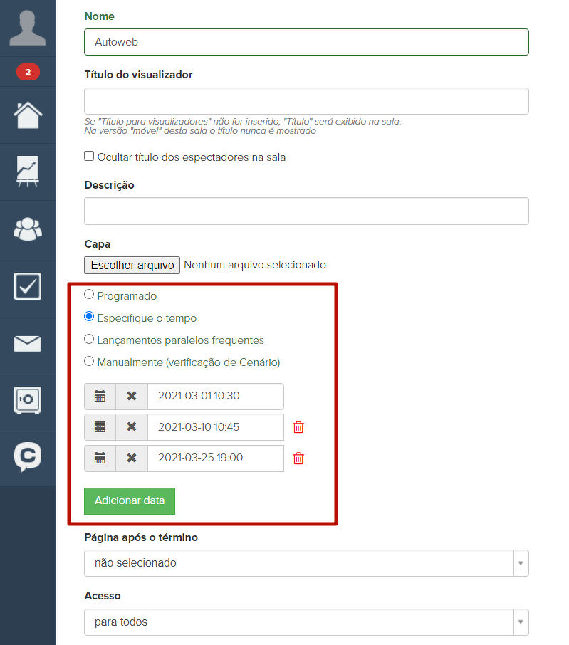This screenshot has width=569, height=645.
Task: Delete the 2021-03-10 10:45 date entry
Action: [x=298, y=427]
